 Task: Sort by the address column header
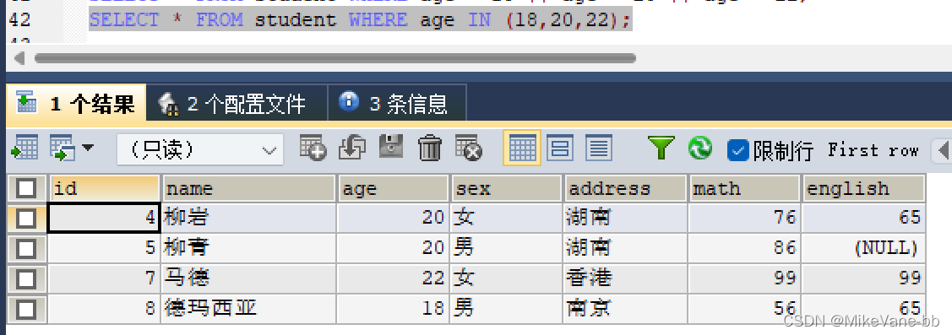(625, 188)
